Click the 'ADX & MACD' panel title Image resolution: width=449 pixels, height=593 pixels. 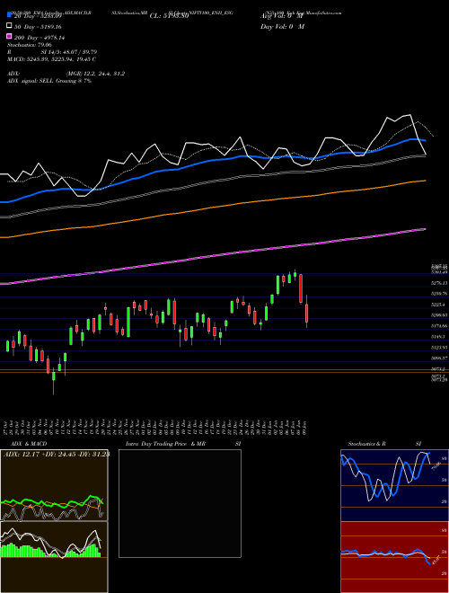click(29, 444)
